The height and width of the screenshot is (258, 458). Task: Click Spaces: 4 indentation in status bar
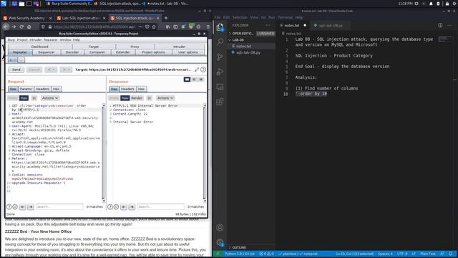click(x=385, y=254)
